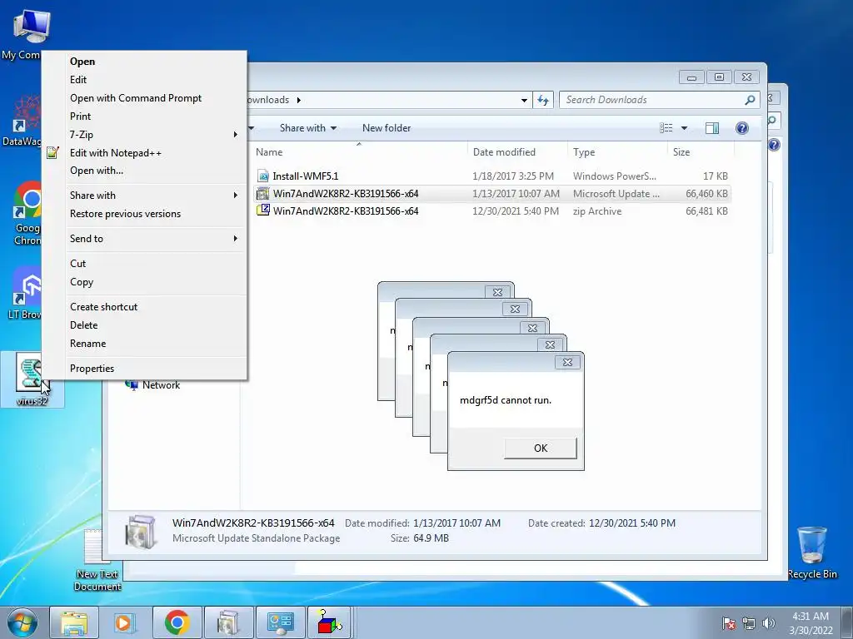Open the Control Panel taskbar item
The width and height of the screenshot is (853, 639).
coord(280,622)
